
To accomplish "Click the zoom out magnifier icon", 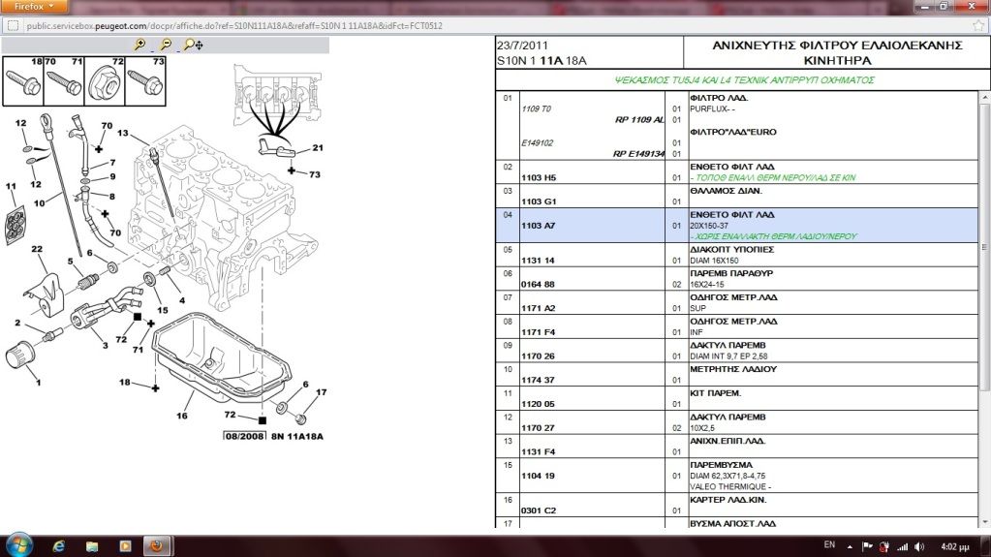I will pyautogui.click(x=166, y=45).
